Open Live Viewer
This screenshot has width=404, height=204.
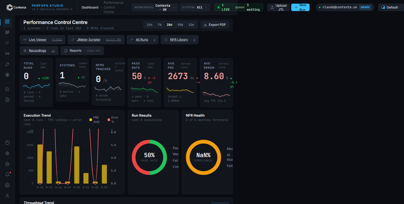pyautogui.click(x=38, y=40)
